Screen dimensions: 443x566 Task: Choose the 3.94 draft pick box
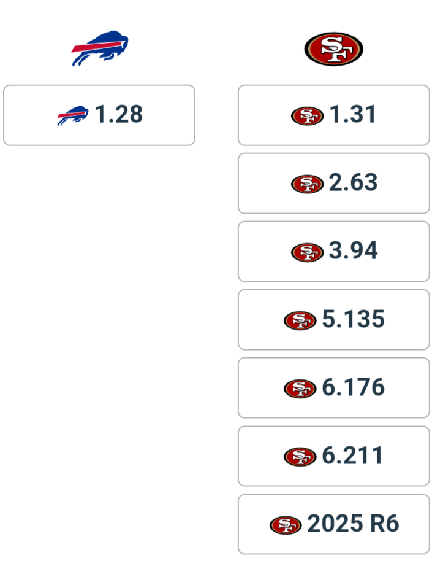coord(334,252)
